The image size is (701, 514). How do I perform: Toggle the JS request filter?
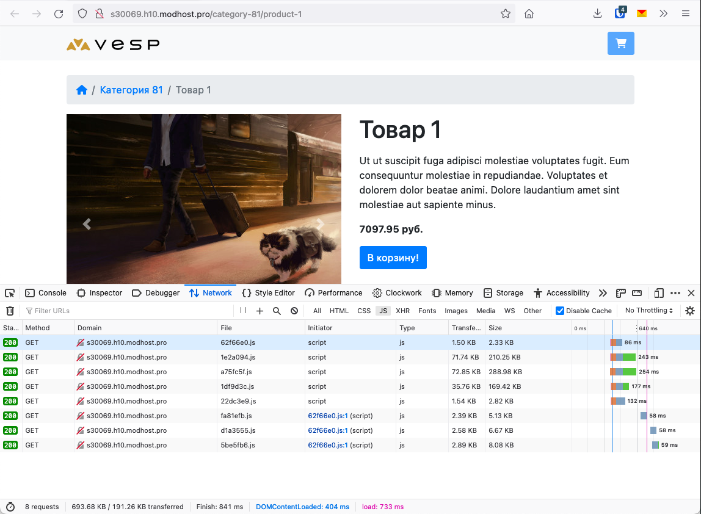[383, 311]
